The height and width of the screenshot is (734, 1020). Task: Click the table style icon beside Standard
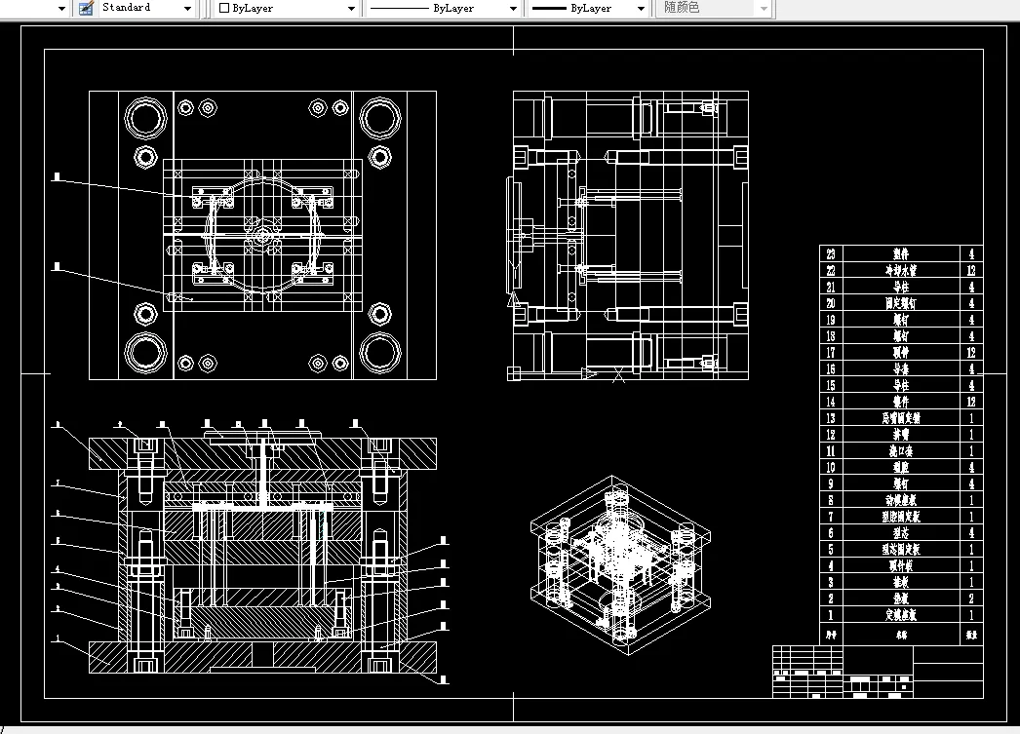(86, 8)
